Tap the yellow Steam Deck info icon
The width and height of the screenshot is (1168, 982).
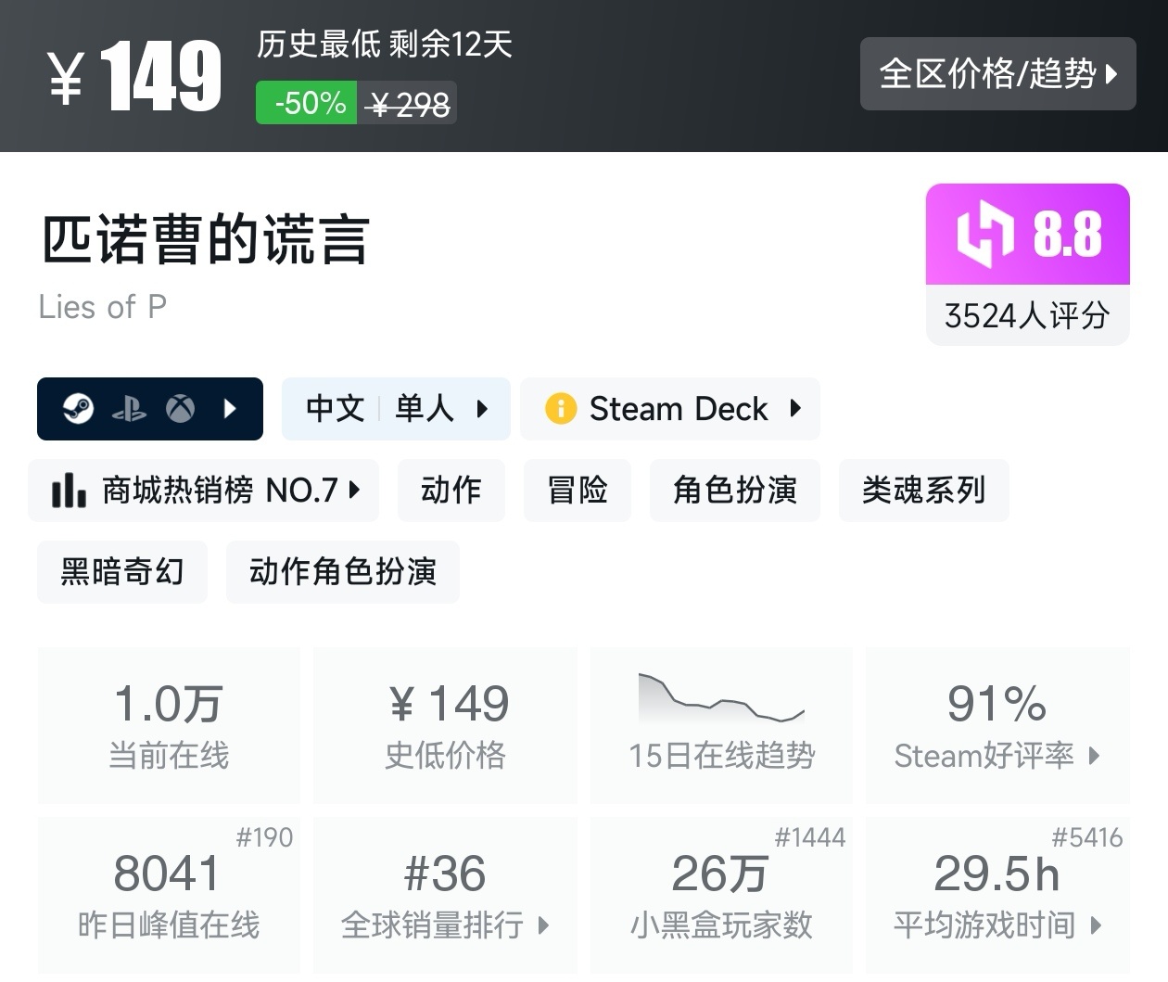[x=561, y=408]
